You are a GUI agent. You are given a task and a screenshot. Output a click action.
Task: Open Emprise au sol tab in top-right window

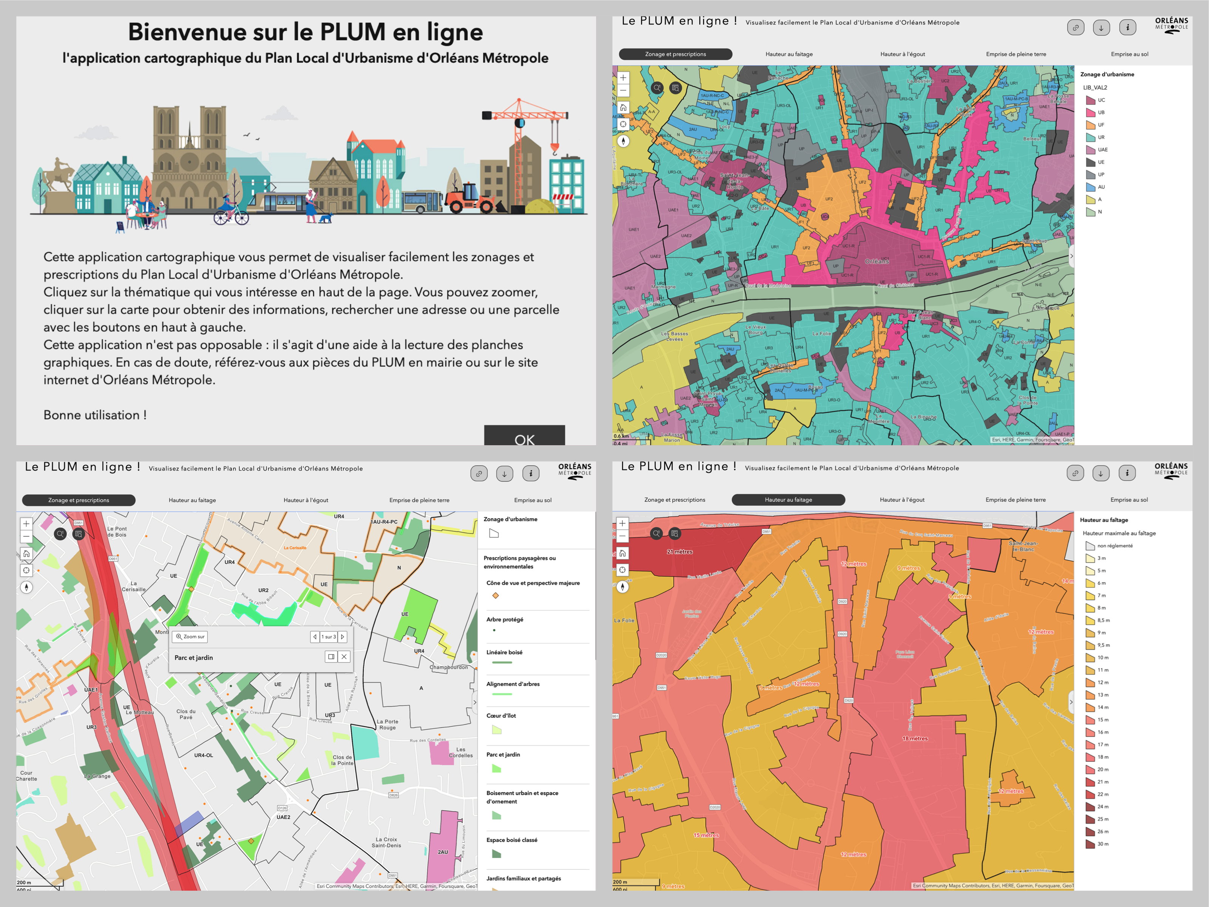(x=1129, y=54)
